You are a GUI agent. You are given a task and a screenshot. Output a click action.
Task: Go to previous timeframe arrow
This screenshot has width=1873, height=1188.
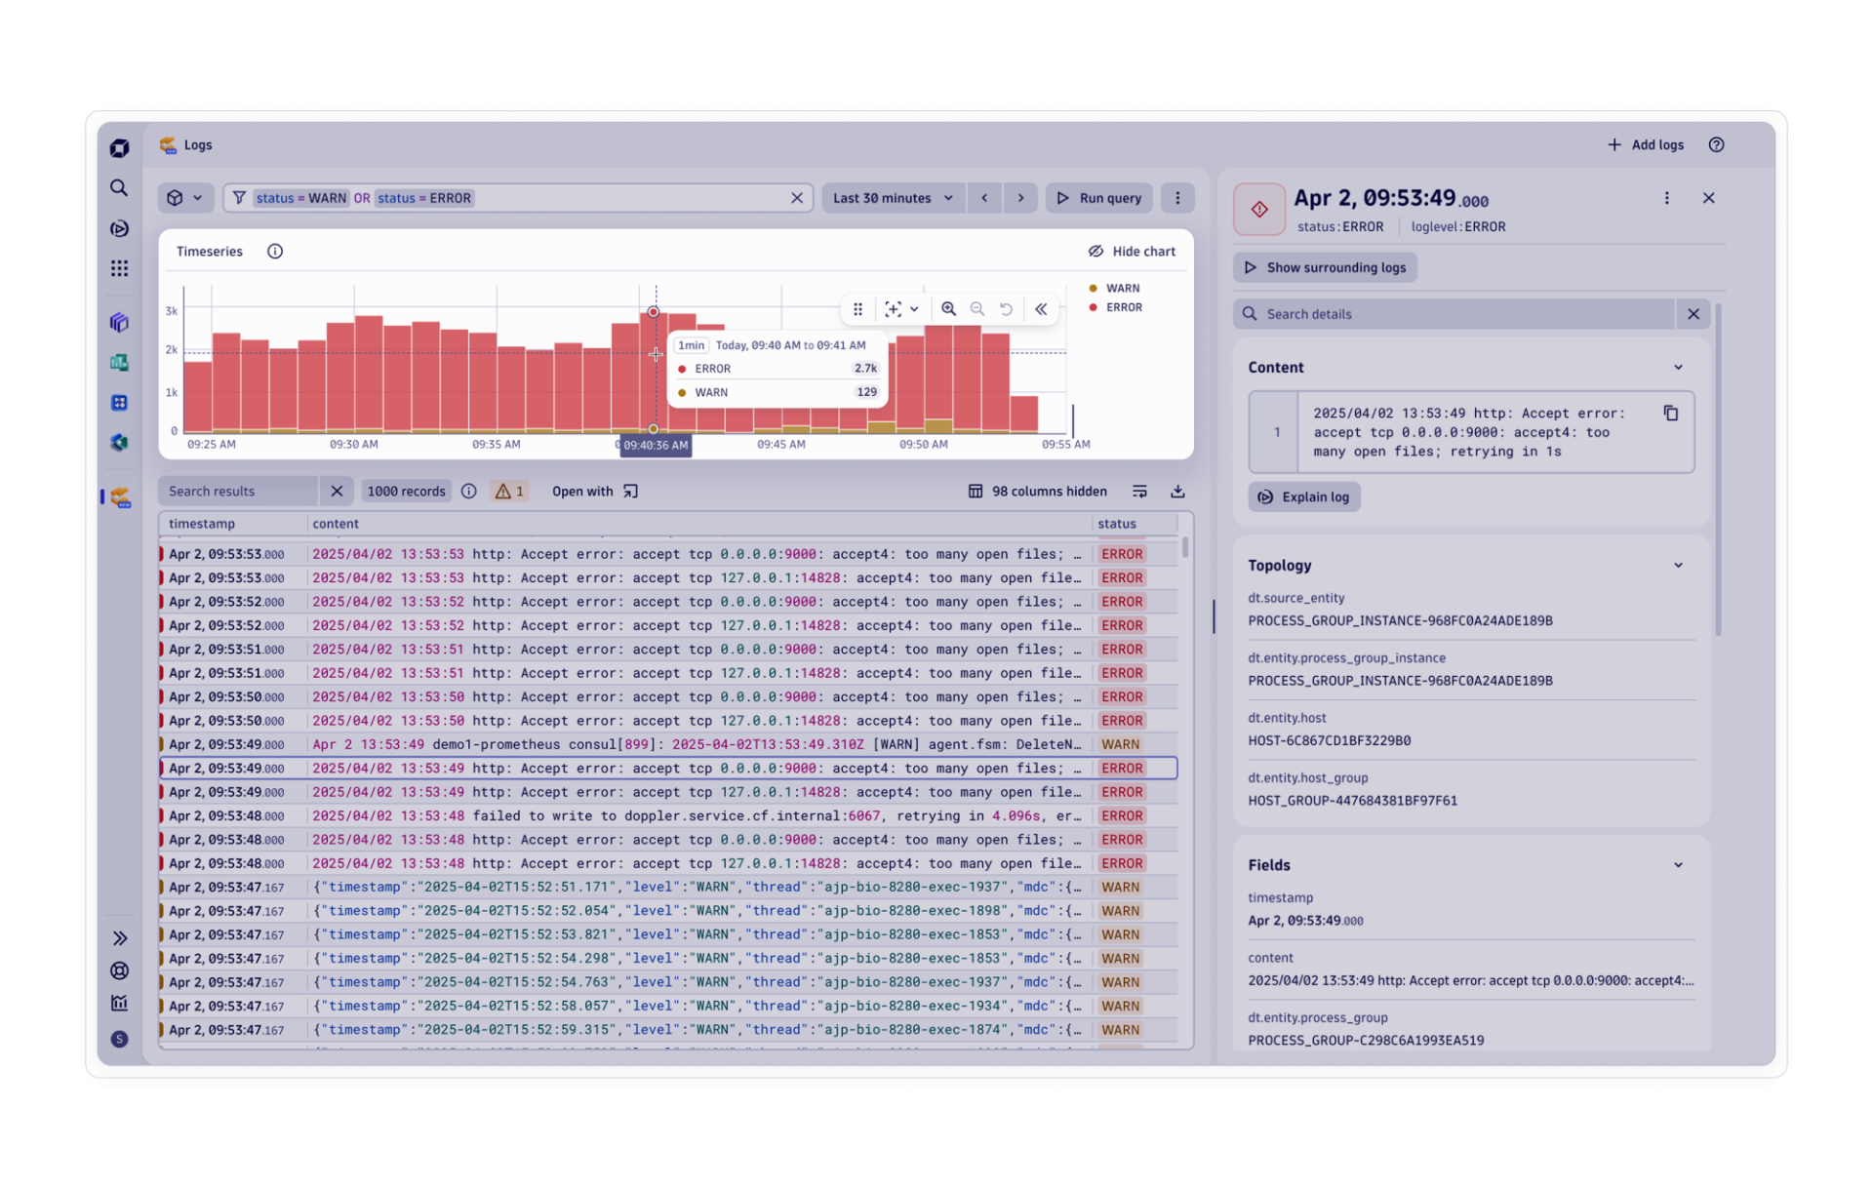pyautogui.click(x=984, y=198)
